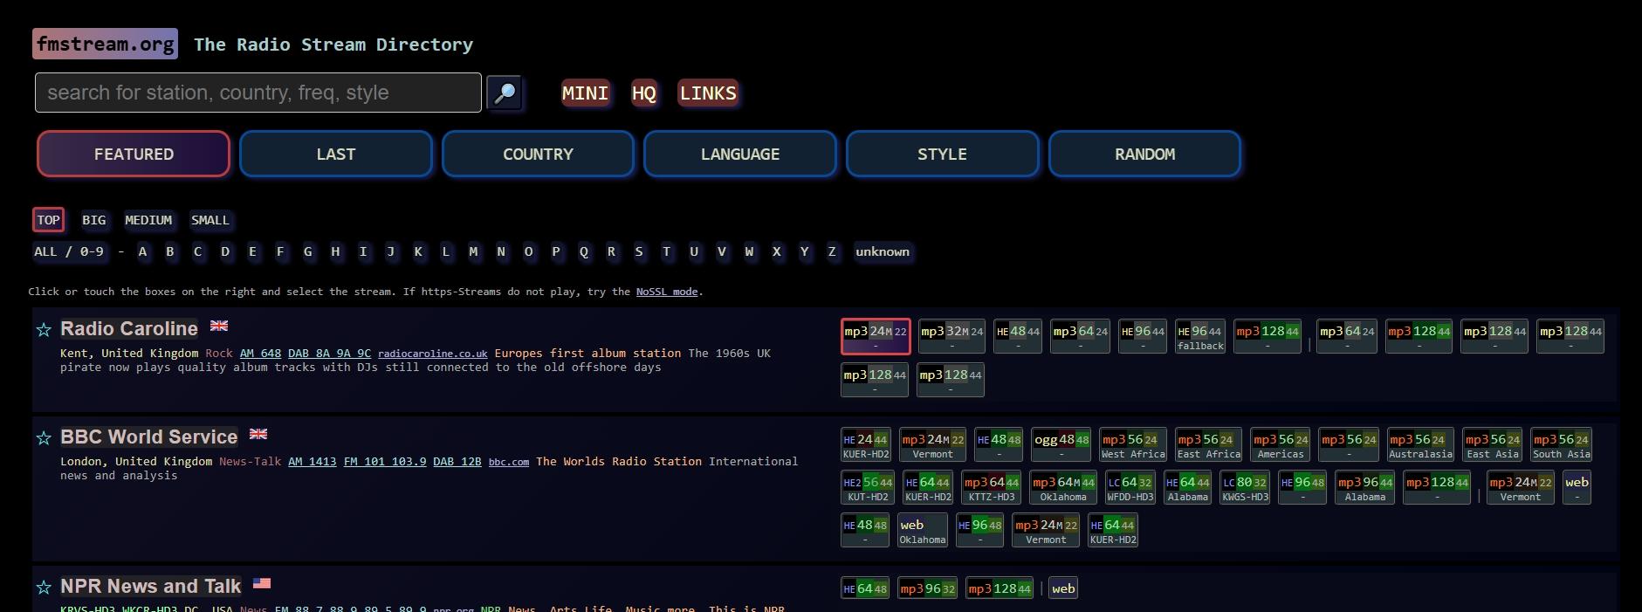This screenshot has width=1642, height=612.
Task: Click the AM 1413 frequency link
Action: [x=312, y=462]
